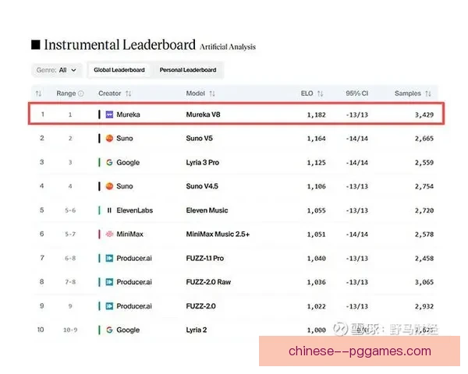The image size is (468, 374).
Task: Click samples value 2,932
Action: pyautogui.click(x=424, y=306)
